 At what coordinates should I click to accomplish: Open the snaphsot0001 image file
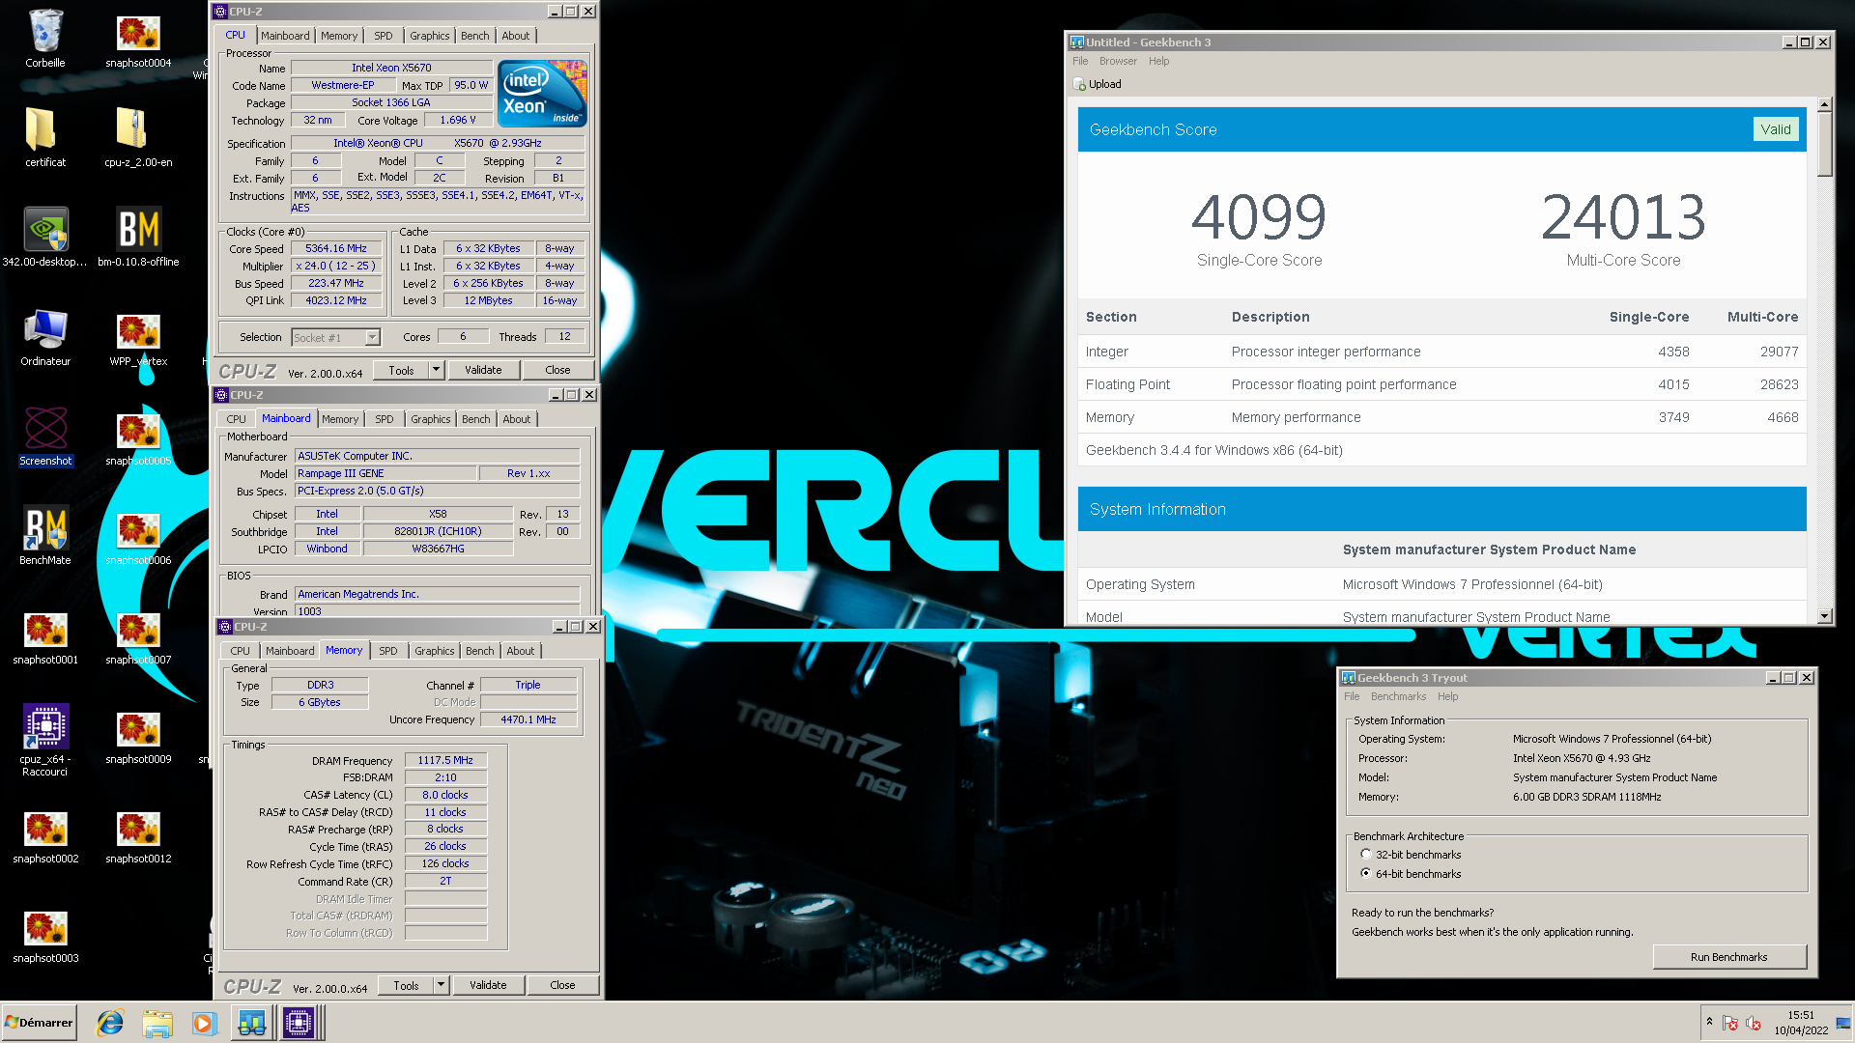(x=45, y=635)
